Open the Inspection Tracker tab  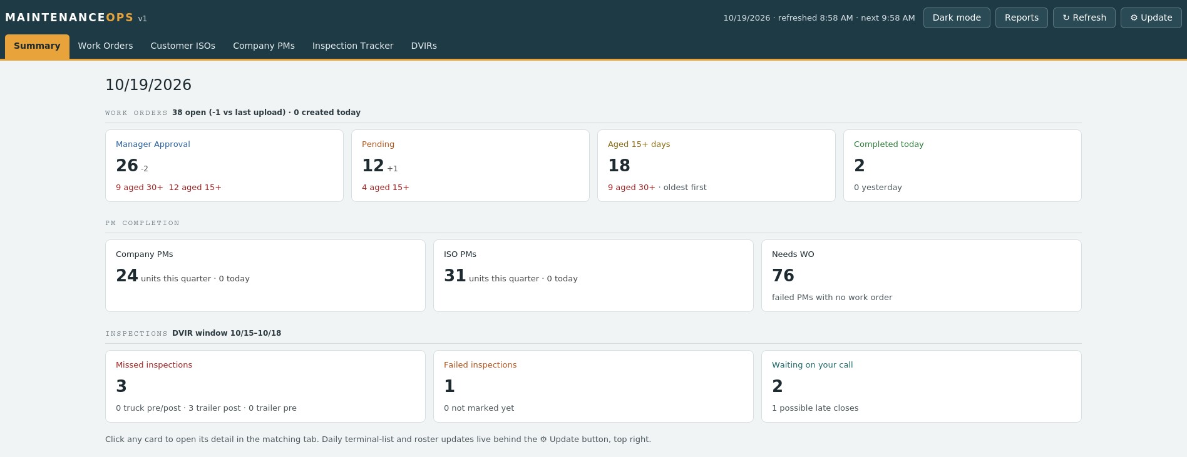point(353,46)
